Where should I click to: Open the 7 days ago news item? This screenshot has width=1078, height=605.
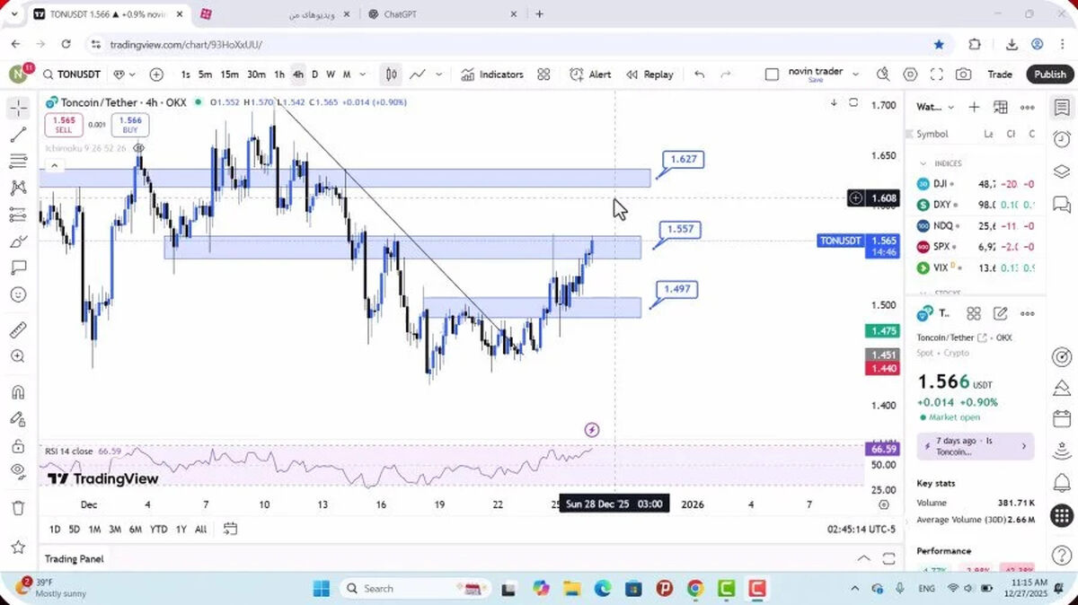976,446
